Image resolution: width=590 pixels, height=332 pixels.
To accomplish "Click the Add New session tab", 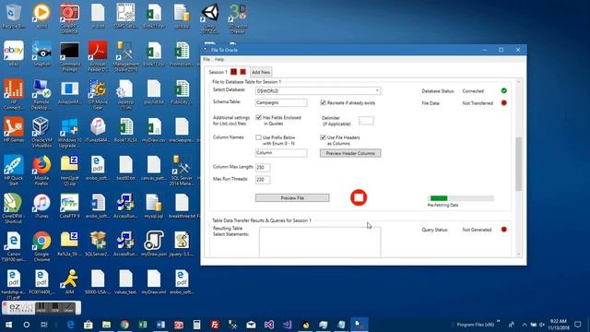I will (261, 72).
